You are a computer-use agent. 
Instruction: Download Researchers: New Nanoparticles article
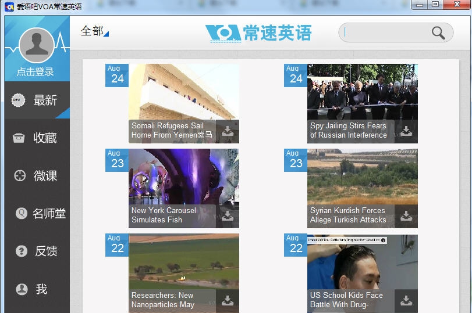tap(228, 301)
